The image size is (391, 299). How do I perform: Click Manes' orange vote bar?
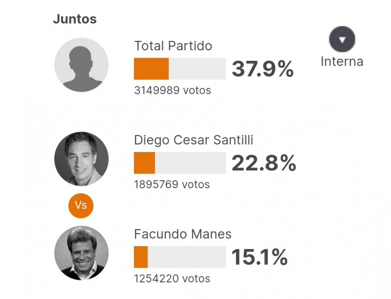click(141, 257)
